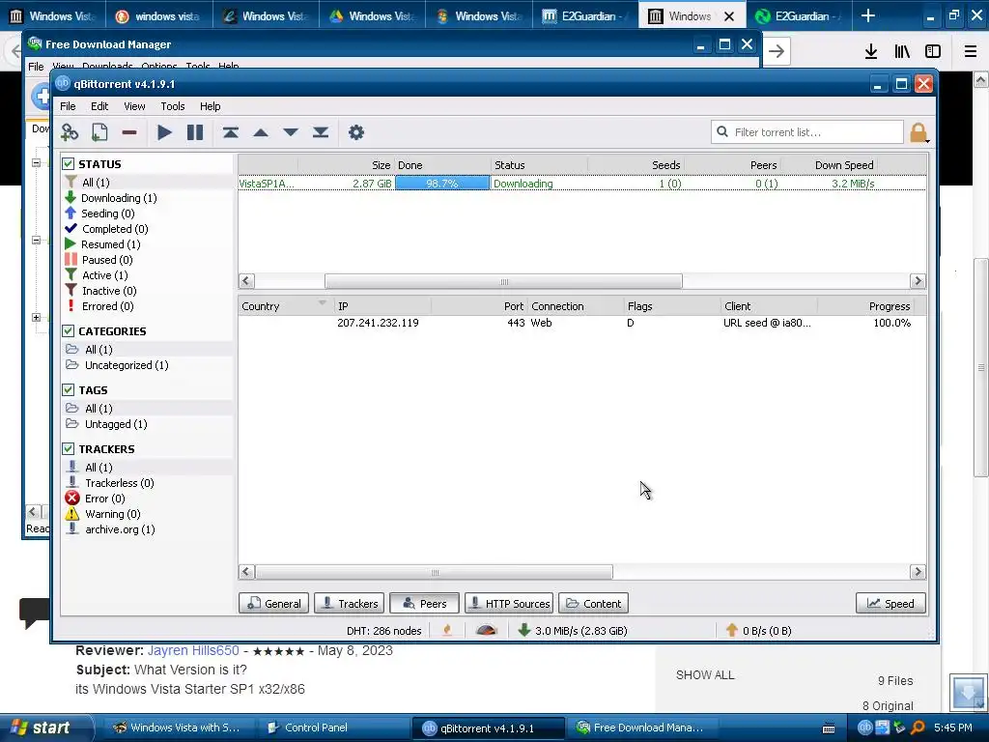Click the lock qBittorrent padlock icon
This screenshot has width=989, height=742.
click(x=918, y=132)
